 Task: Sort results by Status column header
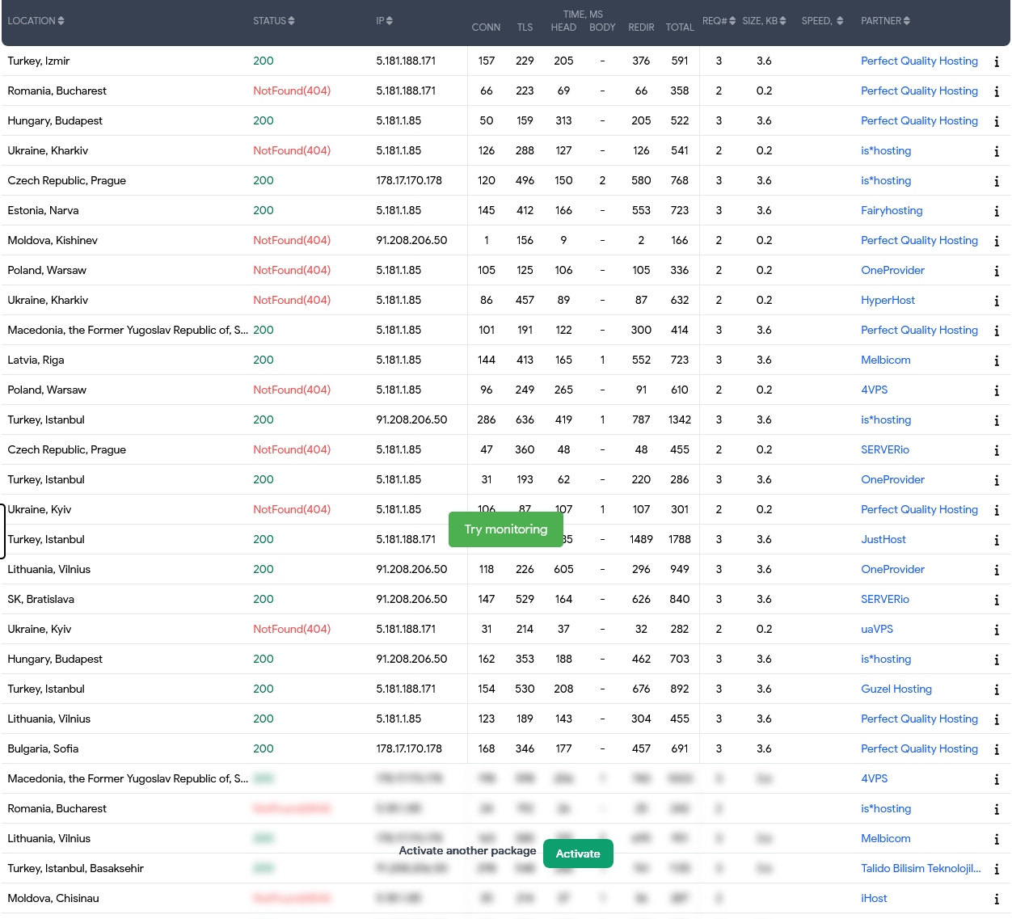(273, 21)
